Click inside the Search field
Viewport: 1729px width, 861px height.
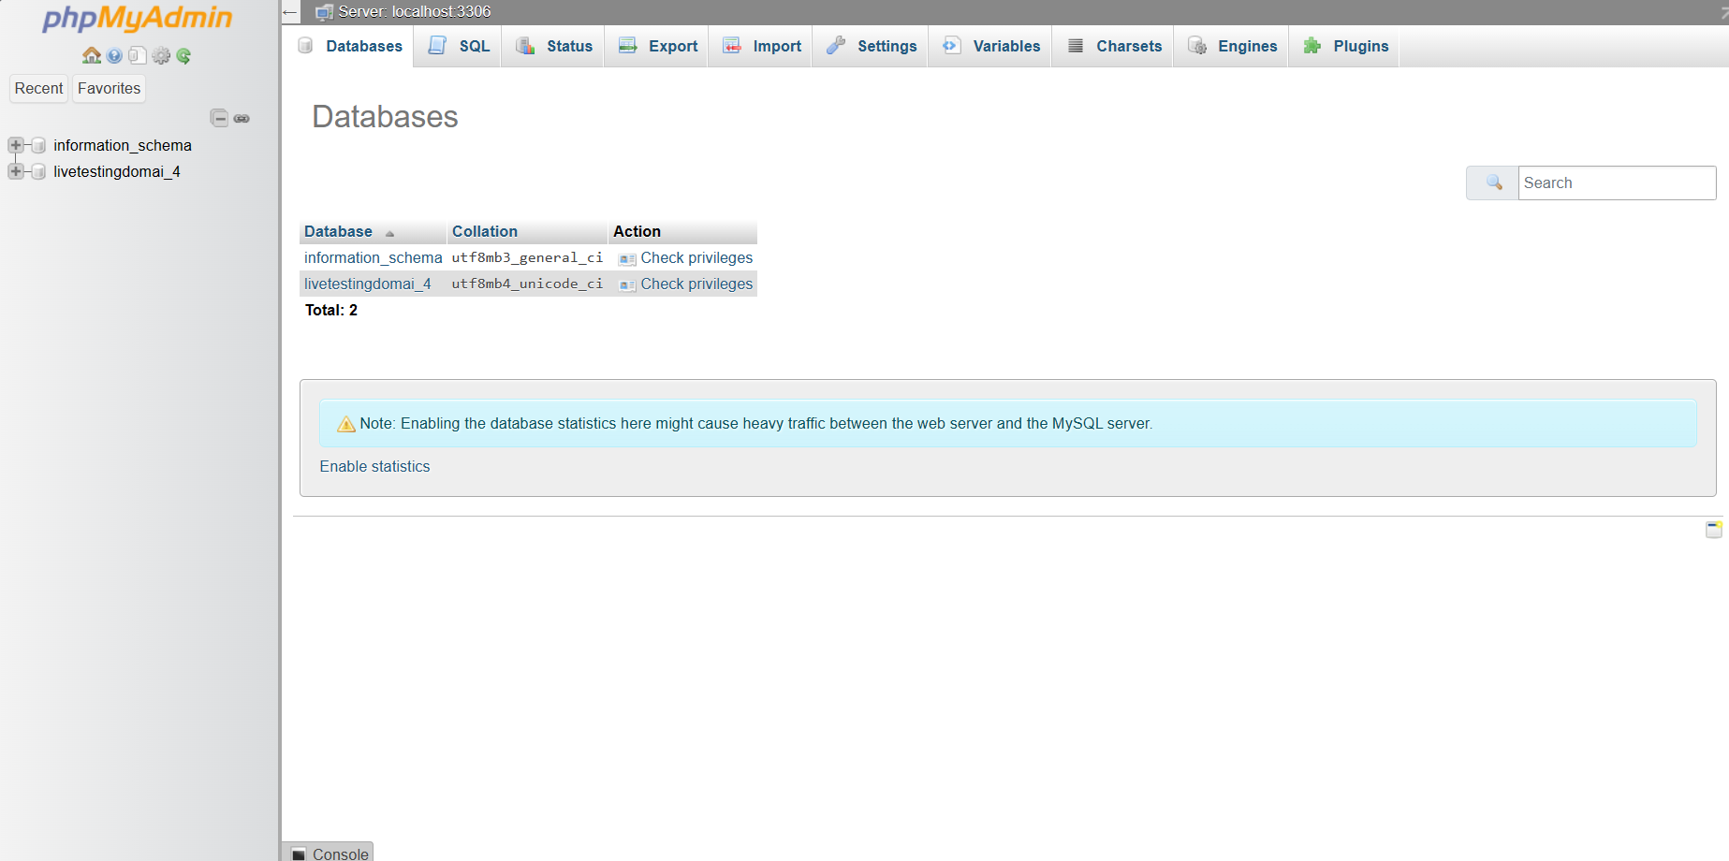[x=1617, y=182]
